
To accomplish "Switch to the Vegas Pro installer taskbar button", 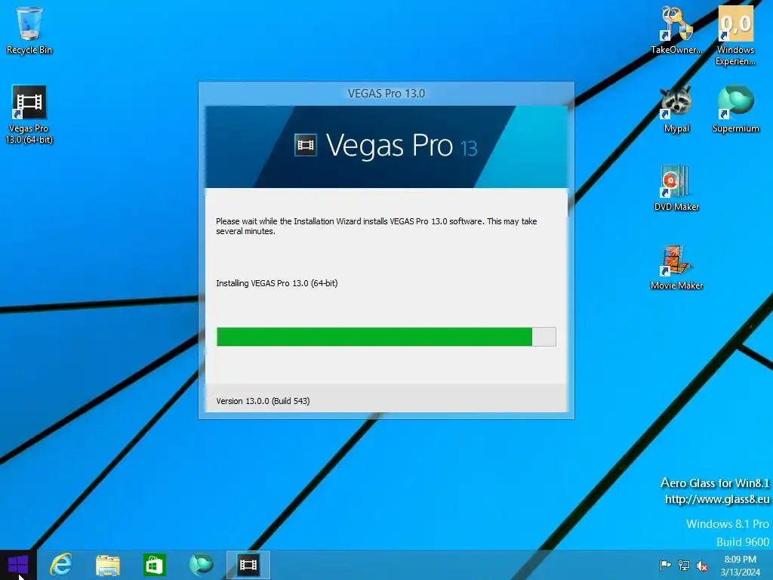I will click(248, 565).
